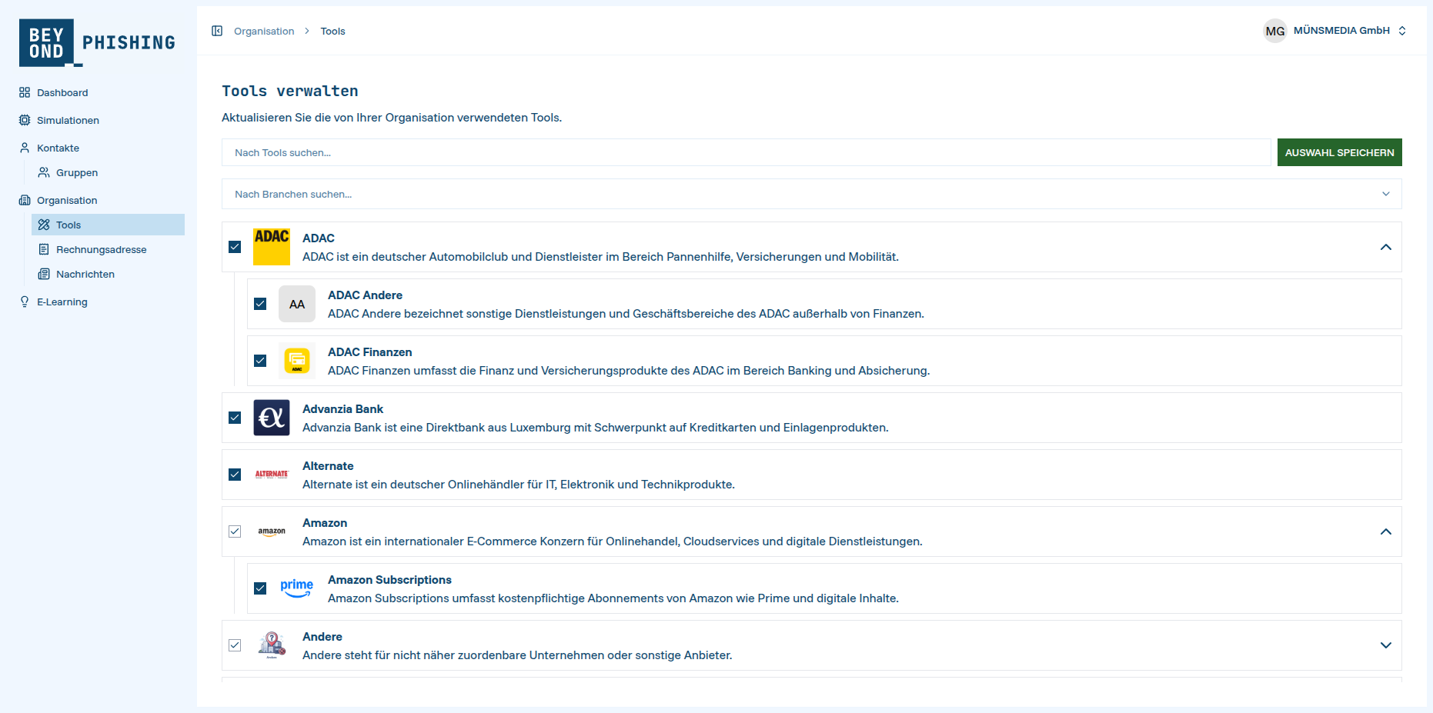Toggle the sidebar panel icon
1433x713 pixels.
(x=217, y=31)
